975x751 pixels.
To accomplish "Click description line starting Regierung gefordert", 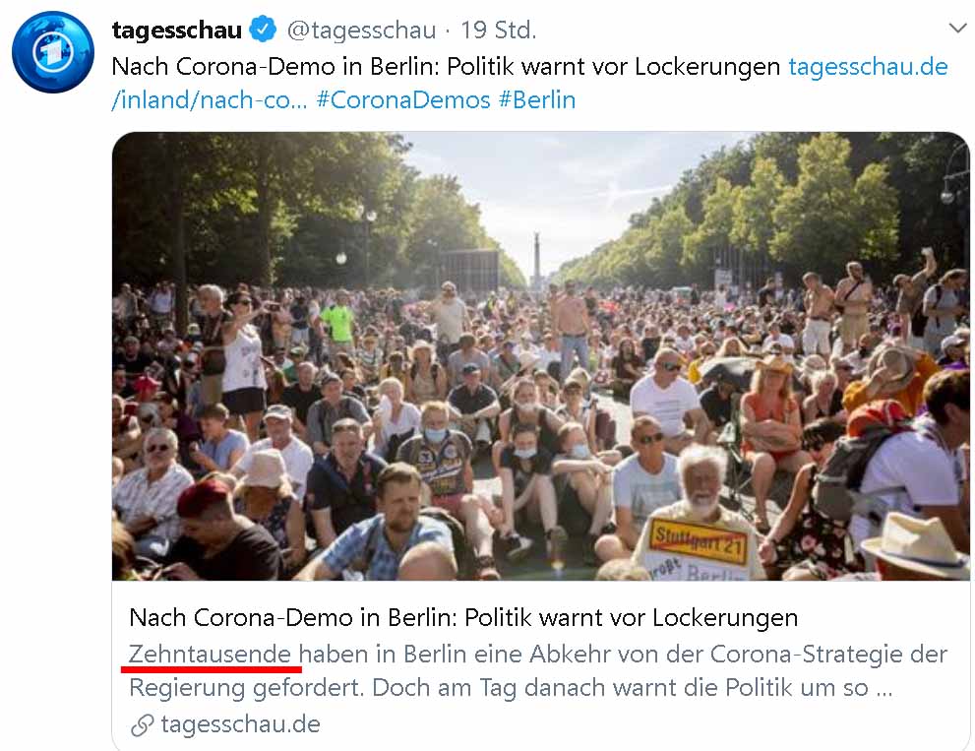I will click(x=510, y=688).
